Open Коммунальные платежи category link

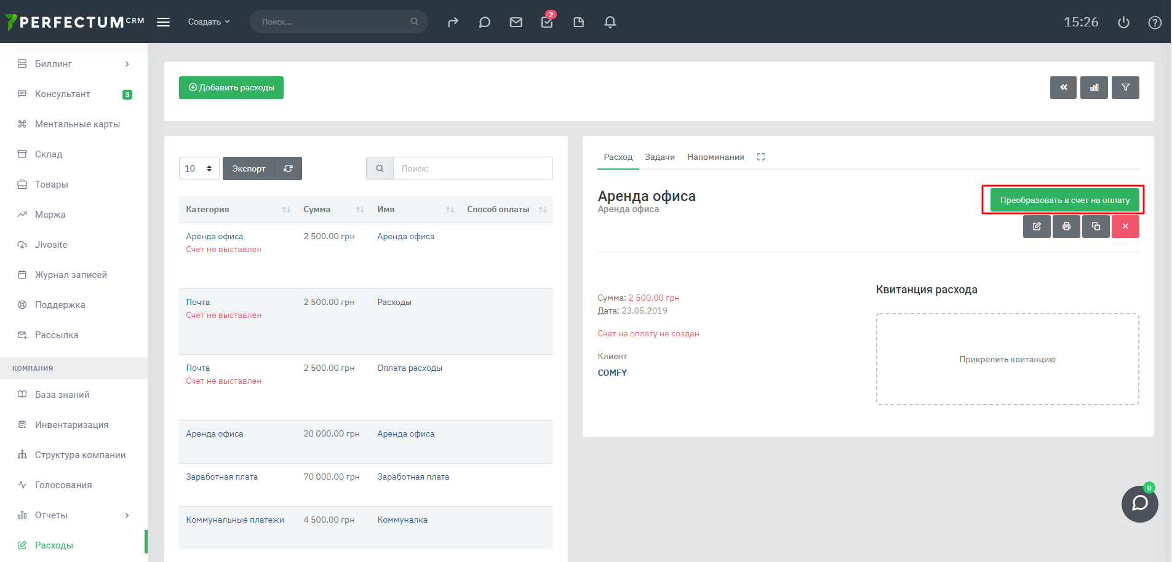[x=235, y=520]
